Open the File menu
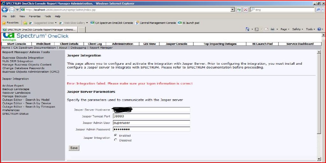The width and height of the screenshot is (326, 163). (4, 16)
